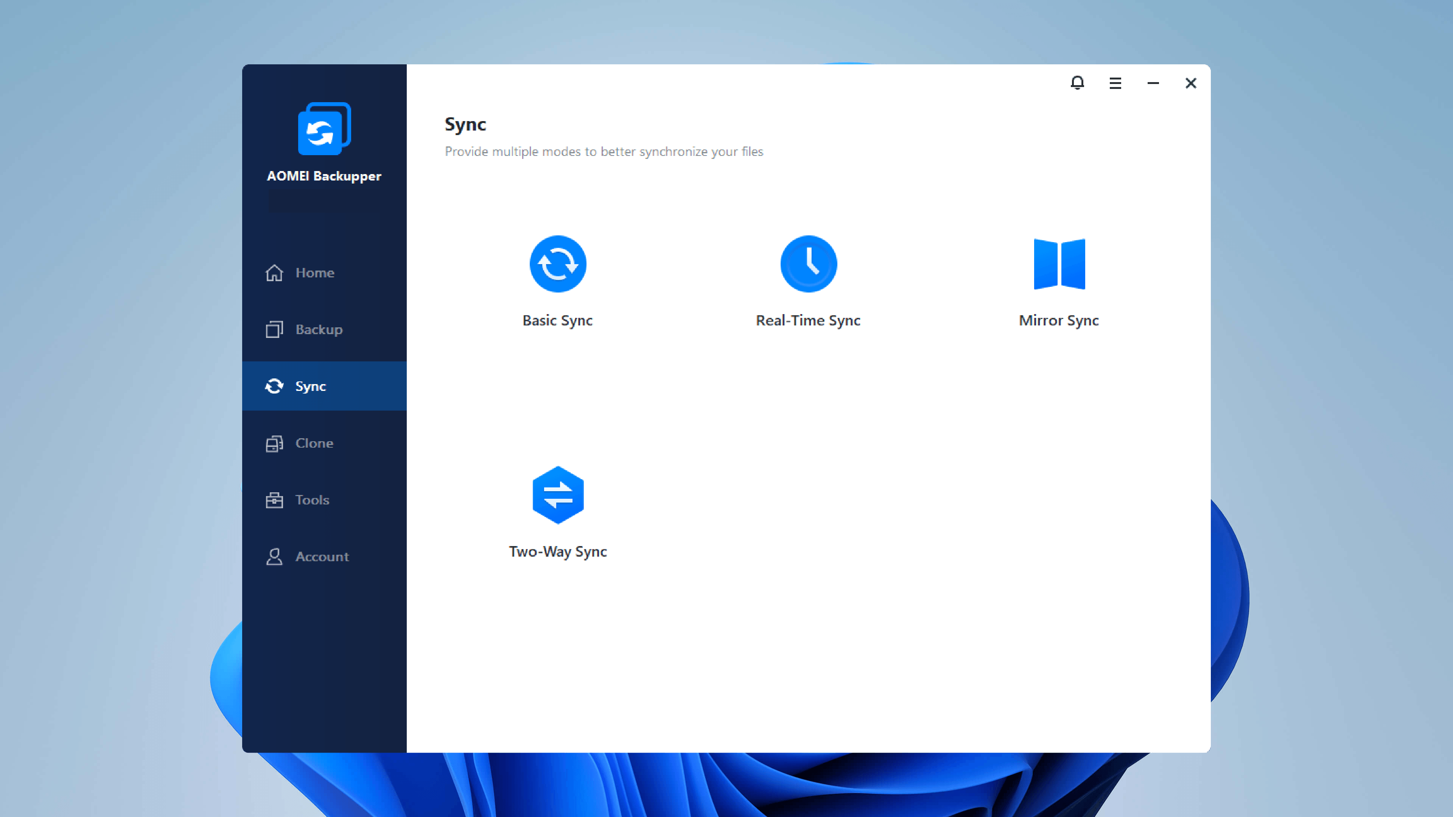Select the Sync sidebar tab
The image size is (1453, 817).
(310, 386)
